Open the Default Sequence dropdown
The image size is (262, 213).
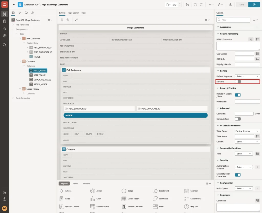(247, 76)
